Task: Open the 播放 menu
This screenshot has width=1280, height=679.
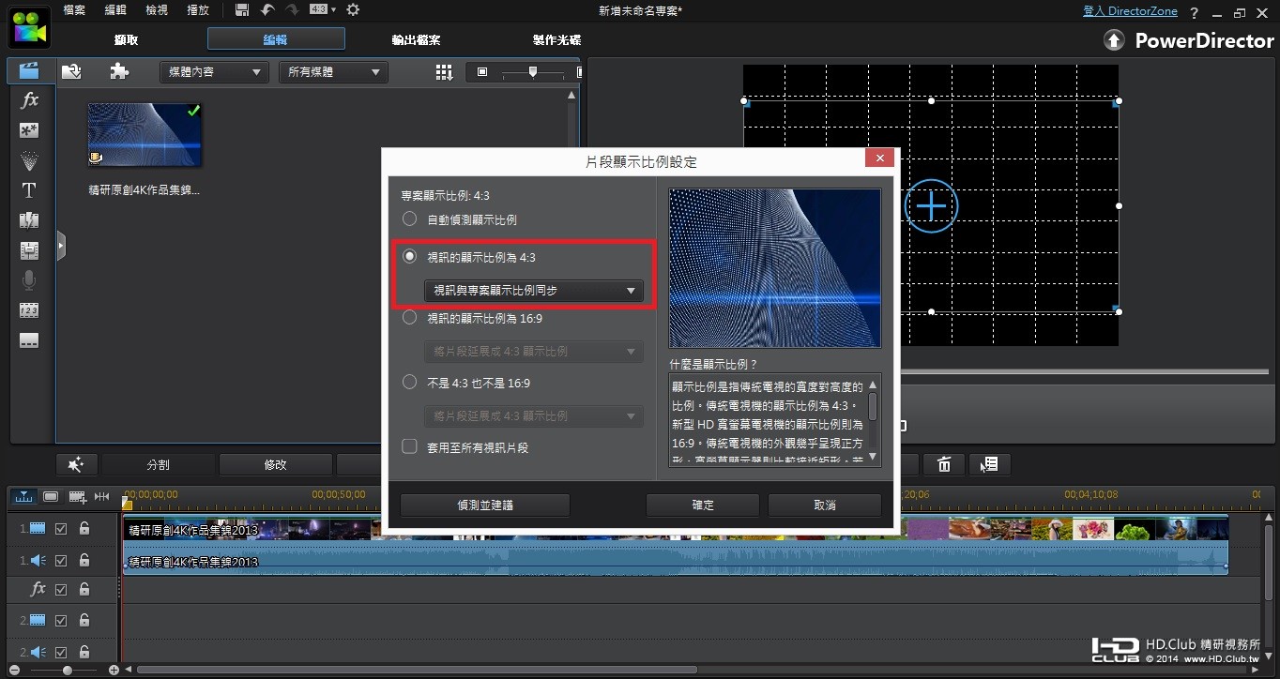Action: coord(198,10)
